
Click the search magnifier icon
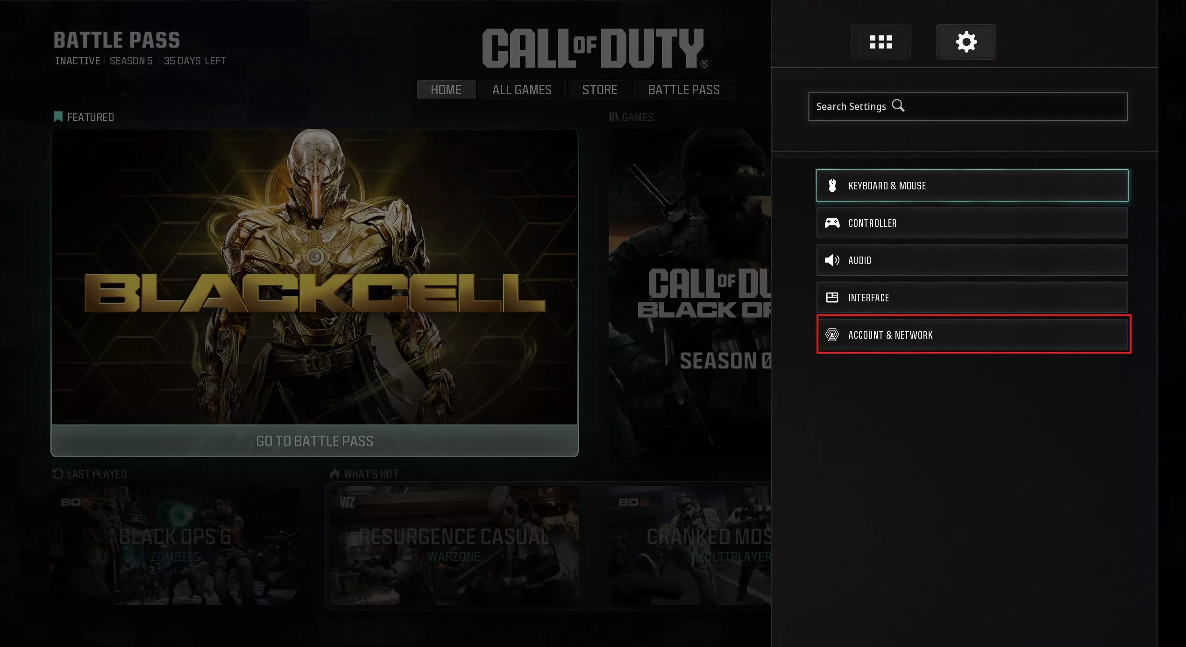click(x=898, y=106)
